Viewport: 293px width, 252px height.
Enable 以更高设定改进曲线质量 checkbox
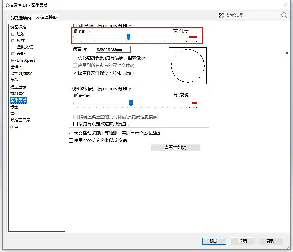(x=75, y=124)
